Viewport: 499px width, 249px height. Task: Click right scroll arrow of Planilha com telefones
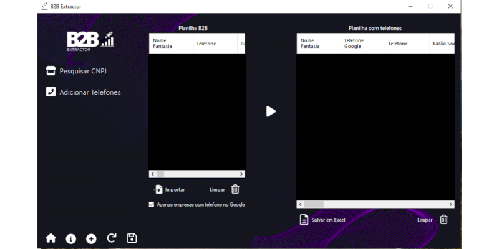451,205
